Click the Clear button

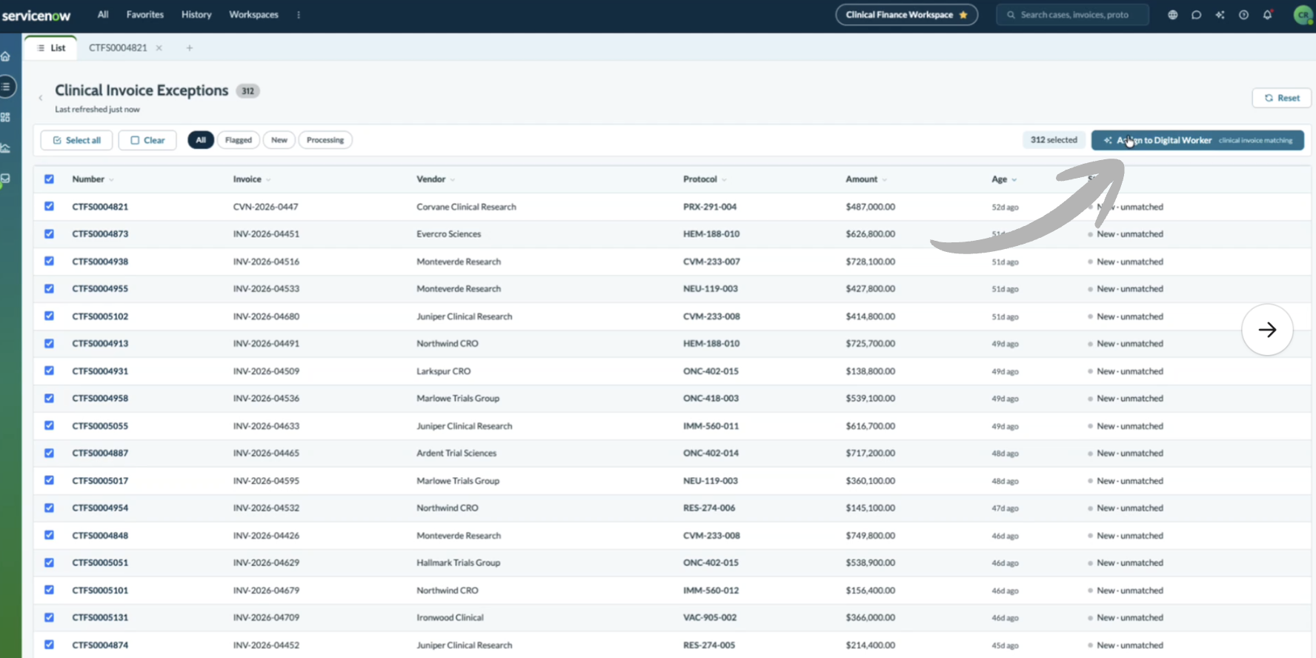click(147, 140)
